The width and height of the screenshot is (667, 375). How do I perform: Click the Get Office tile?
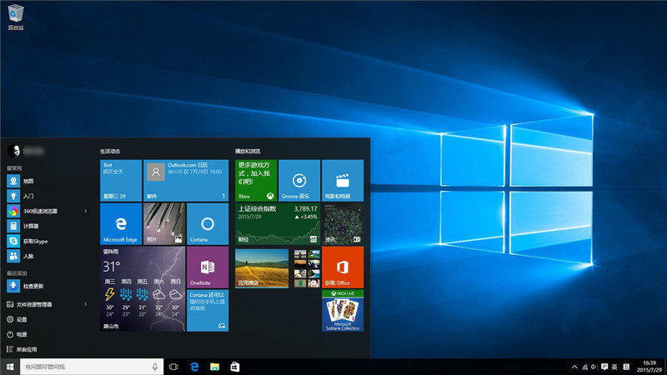click(343, 267)
